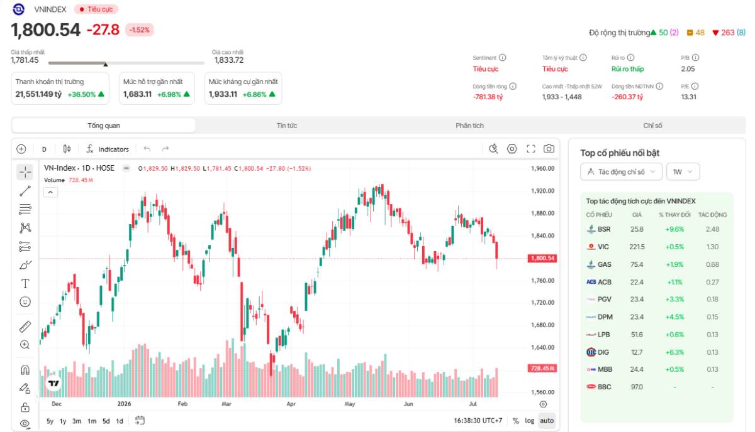The width and height of the screenshot is (755, 432).
Task: Open the price axis settings gear
Action: coord(544,404)
